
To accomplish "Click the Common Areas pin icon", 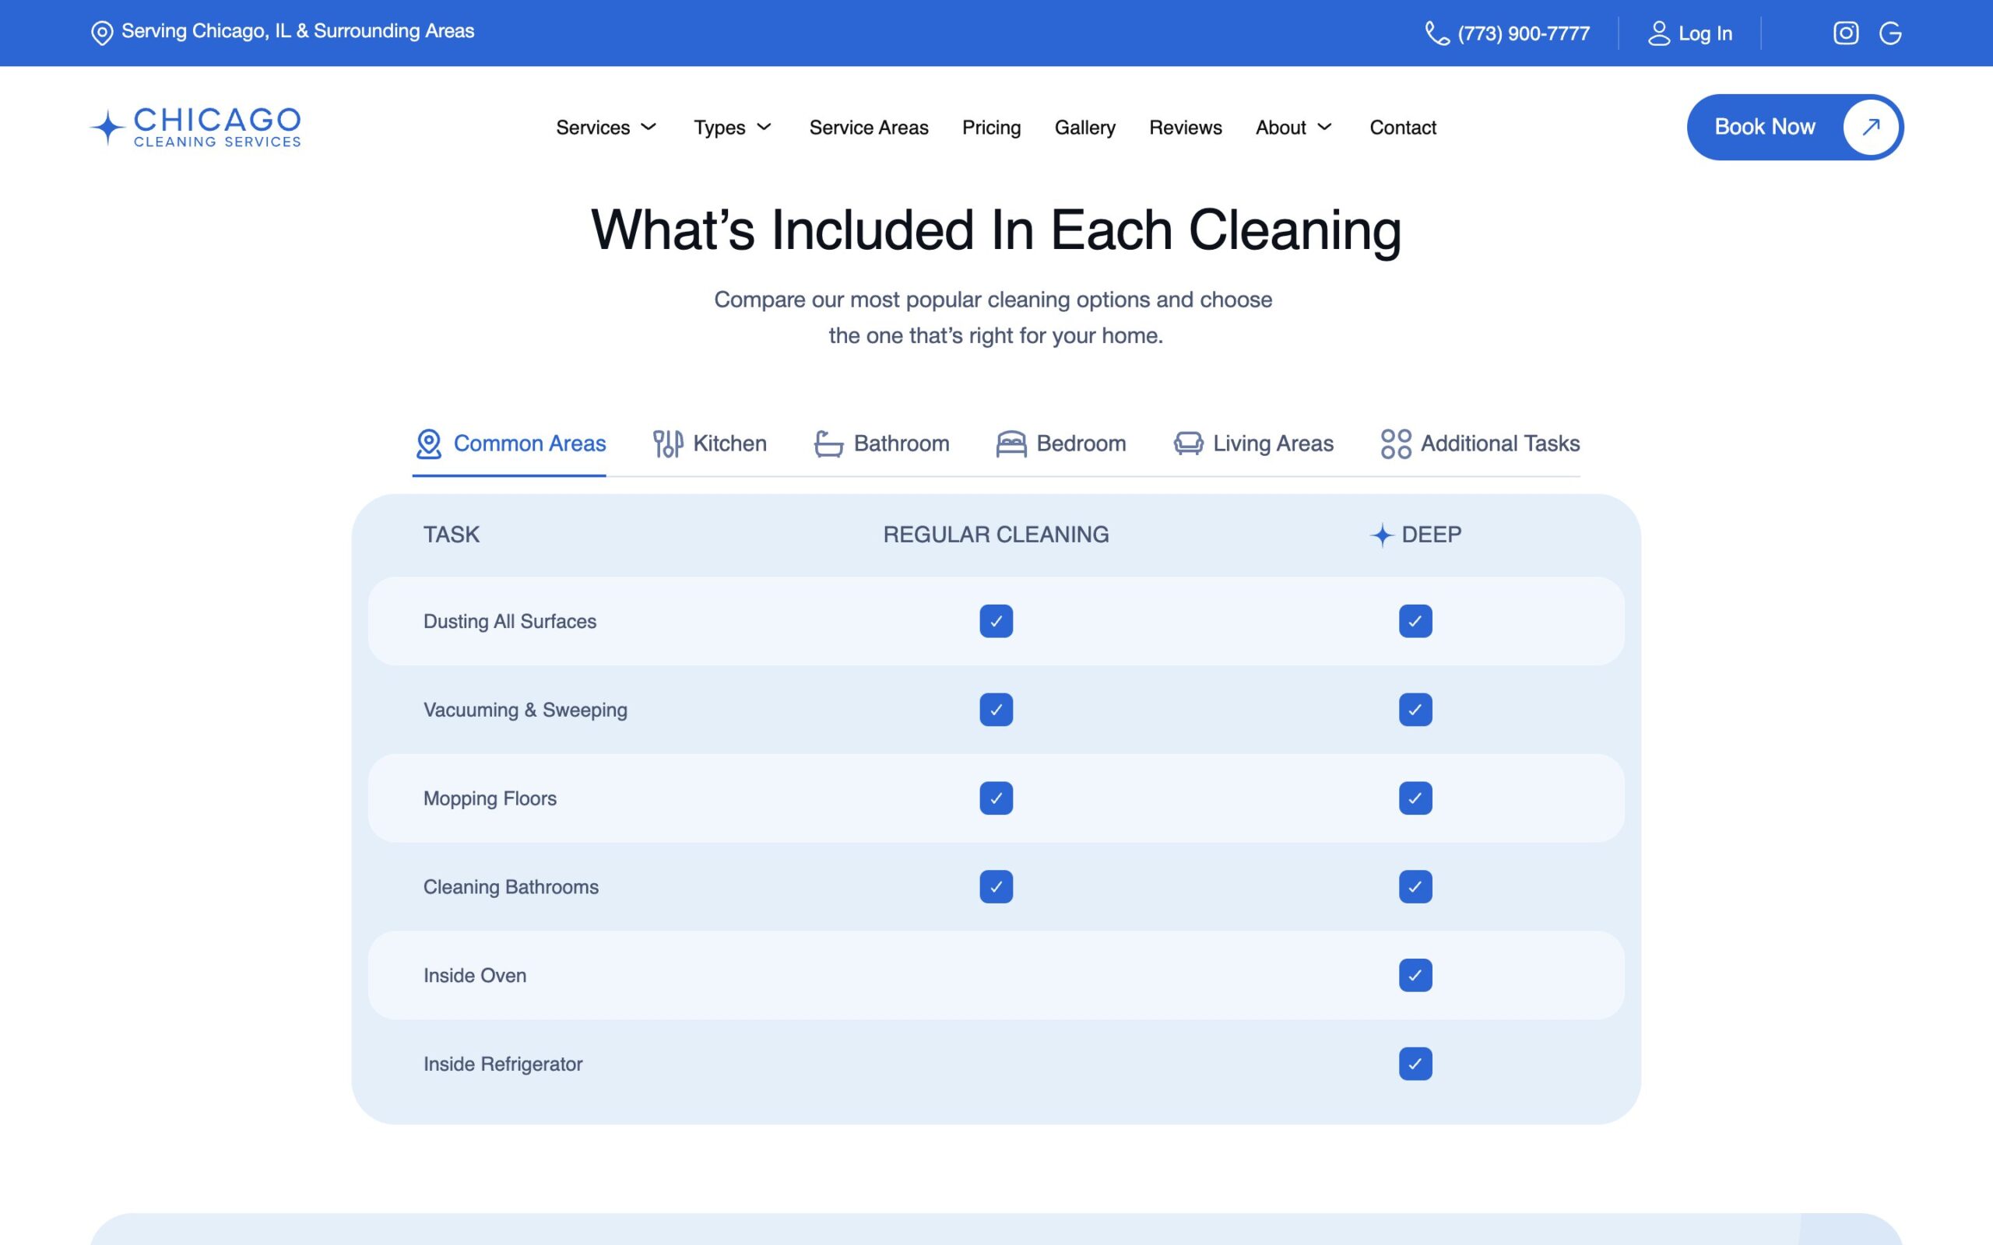I will (428, 444).
